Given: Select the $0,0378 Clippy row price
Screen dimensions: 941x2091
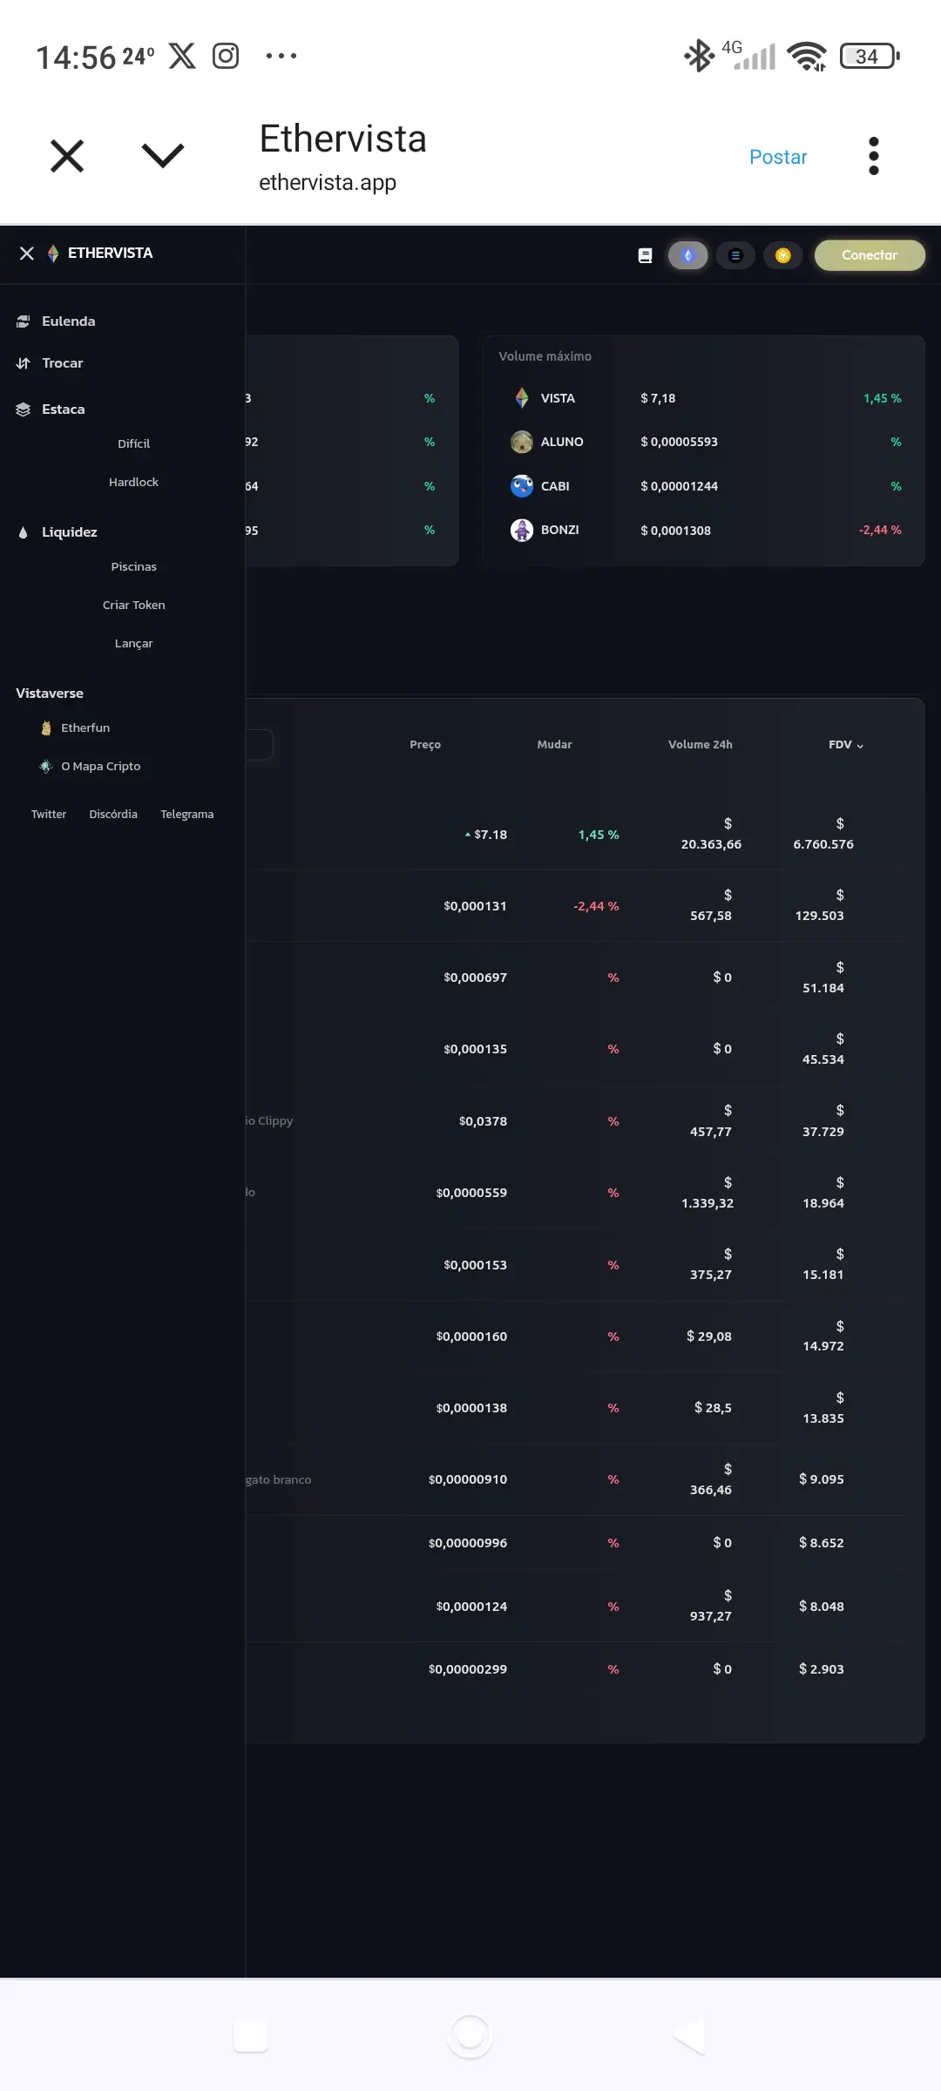Looking at the screenshot, I should [483, 1121].
